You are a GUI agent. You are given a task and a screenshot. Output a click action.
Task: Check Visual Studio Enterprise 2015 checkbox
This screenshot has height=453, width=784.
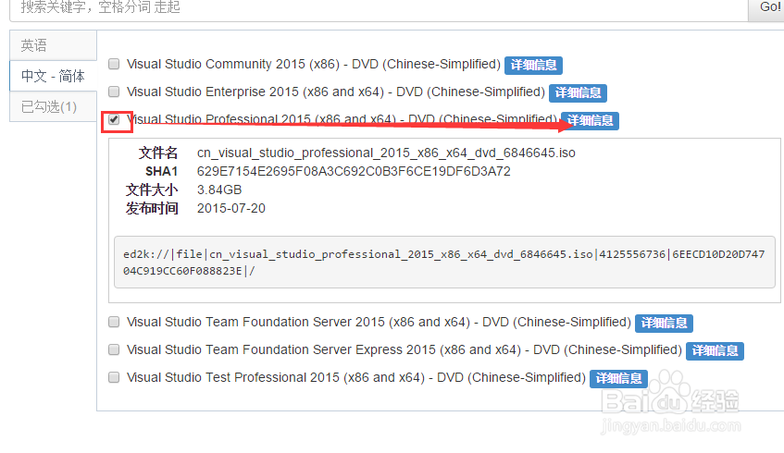pyautogui.click(x=114, y=92)
